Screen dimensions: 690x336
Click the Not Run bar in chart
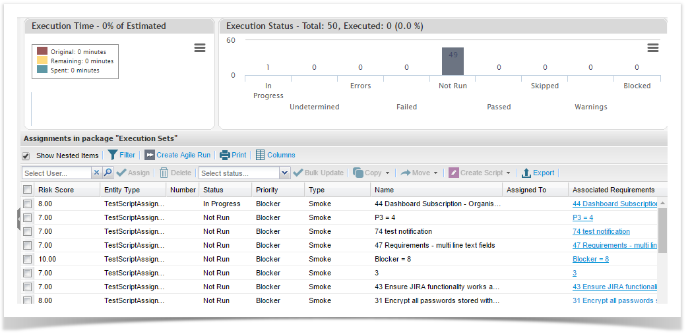453,61
